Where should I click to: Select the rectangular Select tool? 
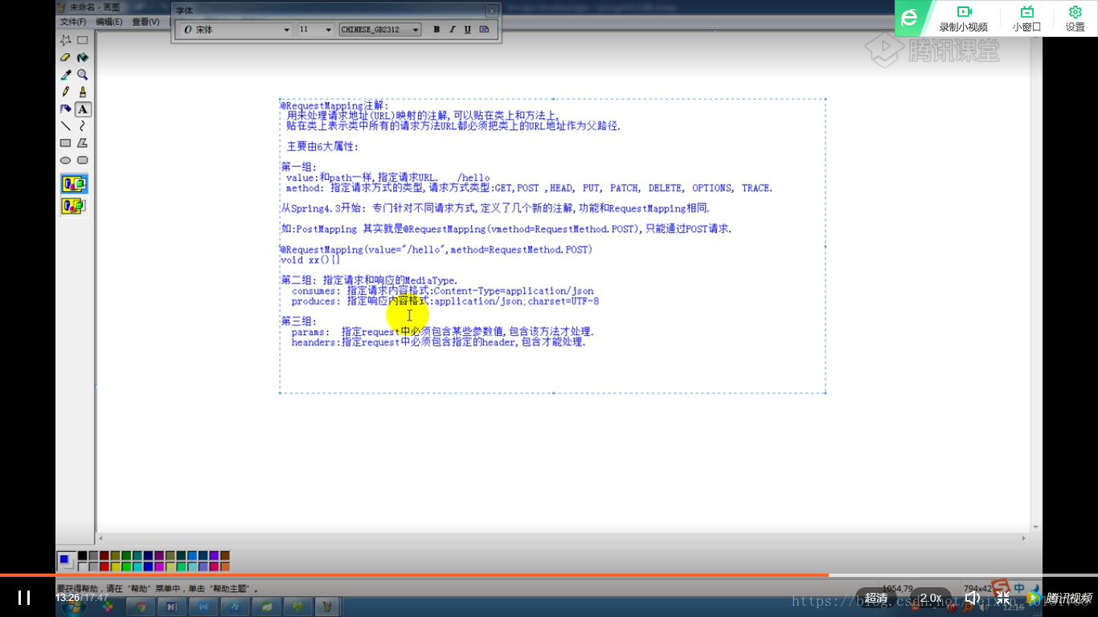click(83, 40)
